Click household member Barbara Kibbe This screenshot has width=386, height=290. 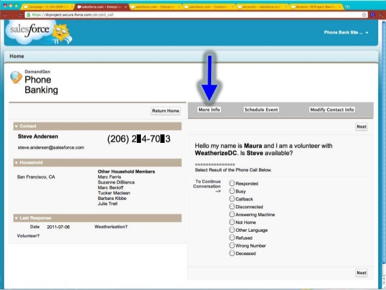pos(112,199)
